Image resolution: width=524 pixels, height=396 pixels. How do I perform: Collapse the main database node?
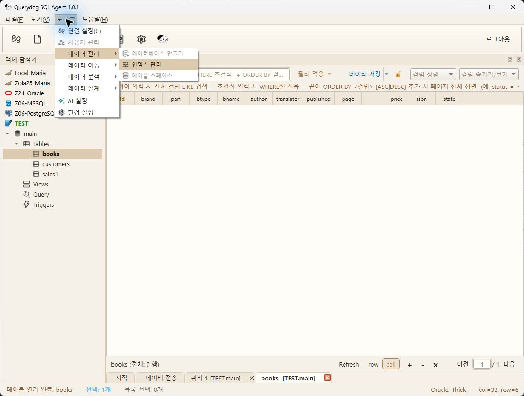click(7, 134)
